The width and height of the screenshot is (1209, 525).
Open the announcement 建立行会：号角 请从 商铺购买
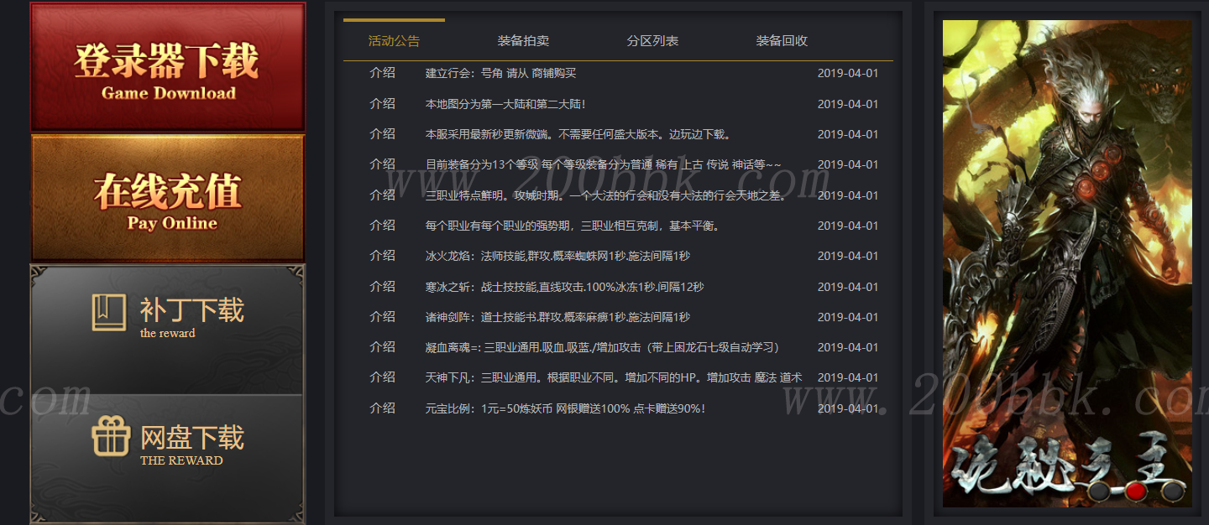500,73
